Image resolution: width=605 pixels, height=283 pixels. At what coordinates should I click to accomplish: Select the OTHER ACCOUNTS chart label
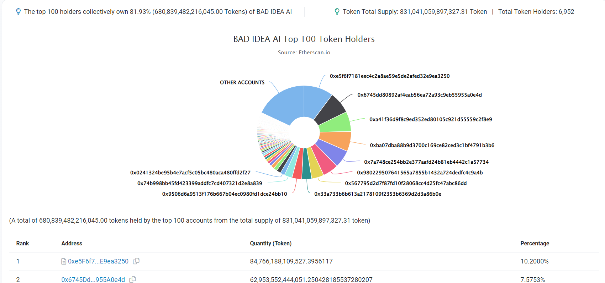(242, 82)
